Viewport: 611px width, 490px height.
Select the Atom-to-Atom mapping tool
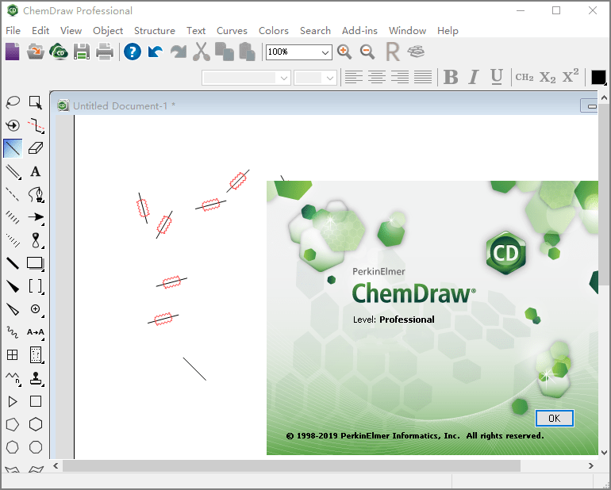(x=36, y=332)
